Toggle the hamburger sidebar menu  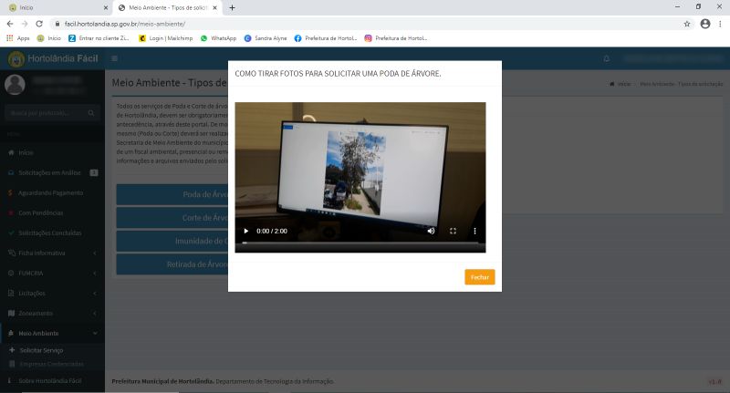tap(115, 58)
